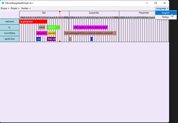Select the 'microsharpganttchart projesine readme yazılacak' task
Viewport: 178px width, 123px height.
point(90,33)
